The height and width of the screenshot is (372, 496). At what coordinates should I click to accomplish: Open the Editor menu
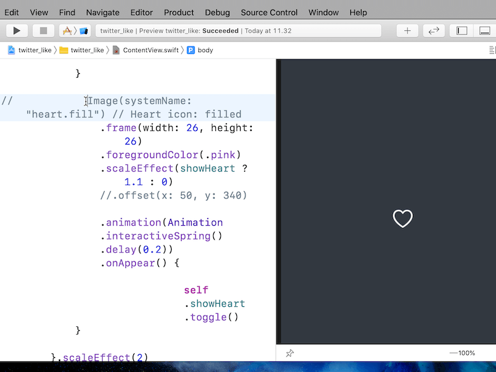point(141,12)
